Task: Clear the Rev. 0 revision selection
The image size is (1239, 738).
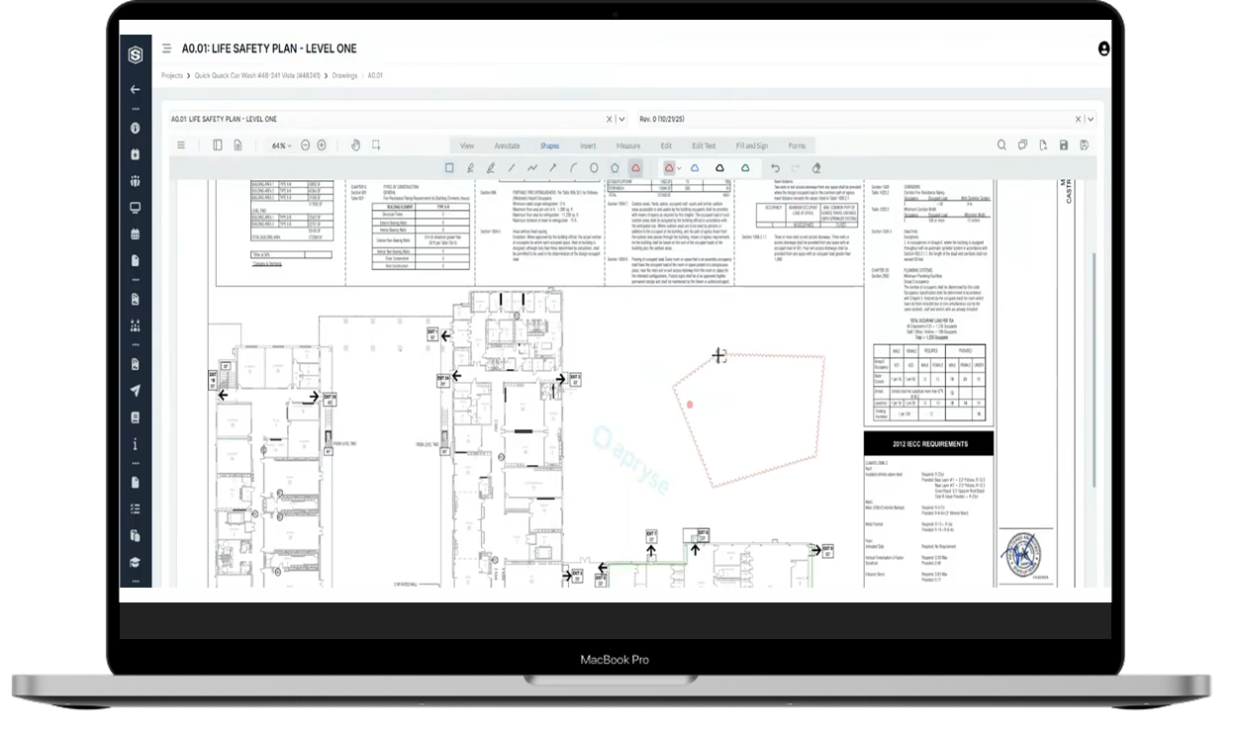Action: (1078, 119)
